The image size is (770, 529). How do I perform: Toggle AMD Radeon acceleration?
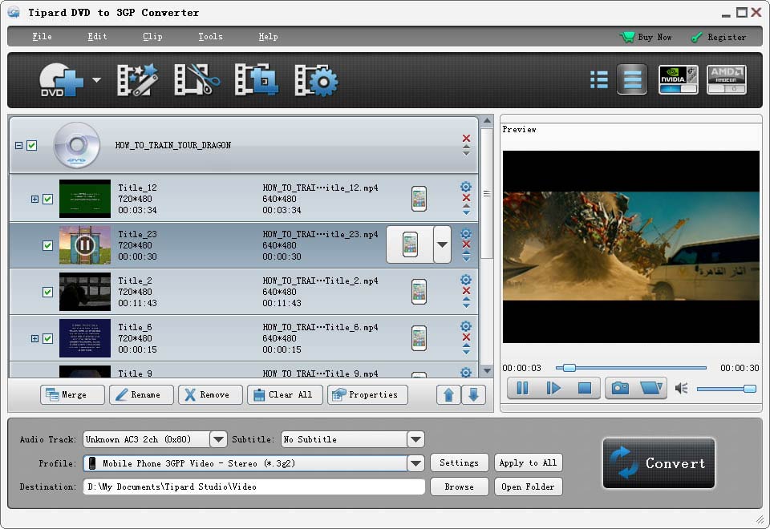coord(727,79)
